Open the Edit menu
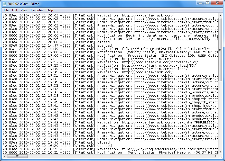The image size is (225, 161). coord(15,10)
